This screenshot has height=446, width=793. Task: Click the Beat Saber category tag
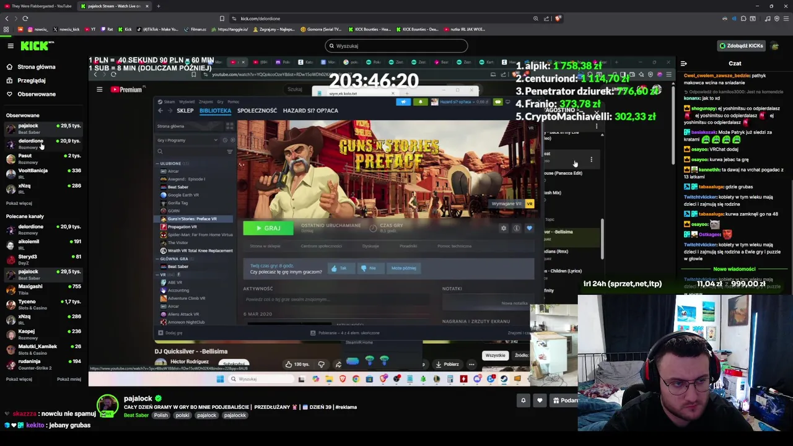(136, 415)
